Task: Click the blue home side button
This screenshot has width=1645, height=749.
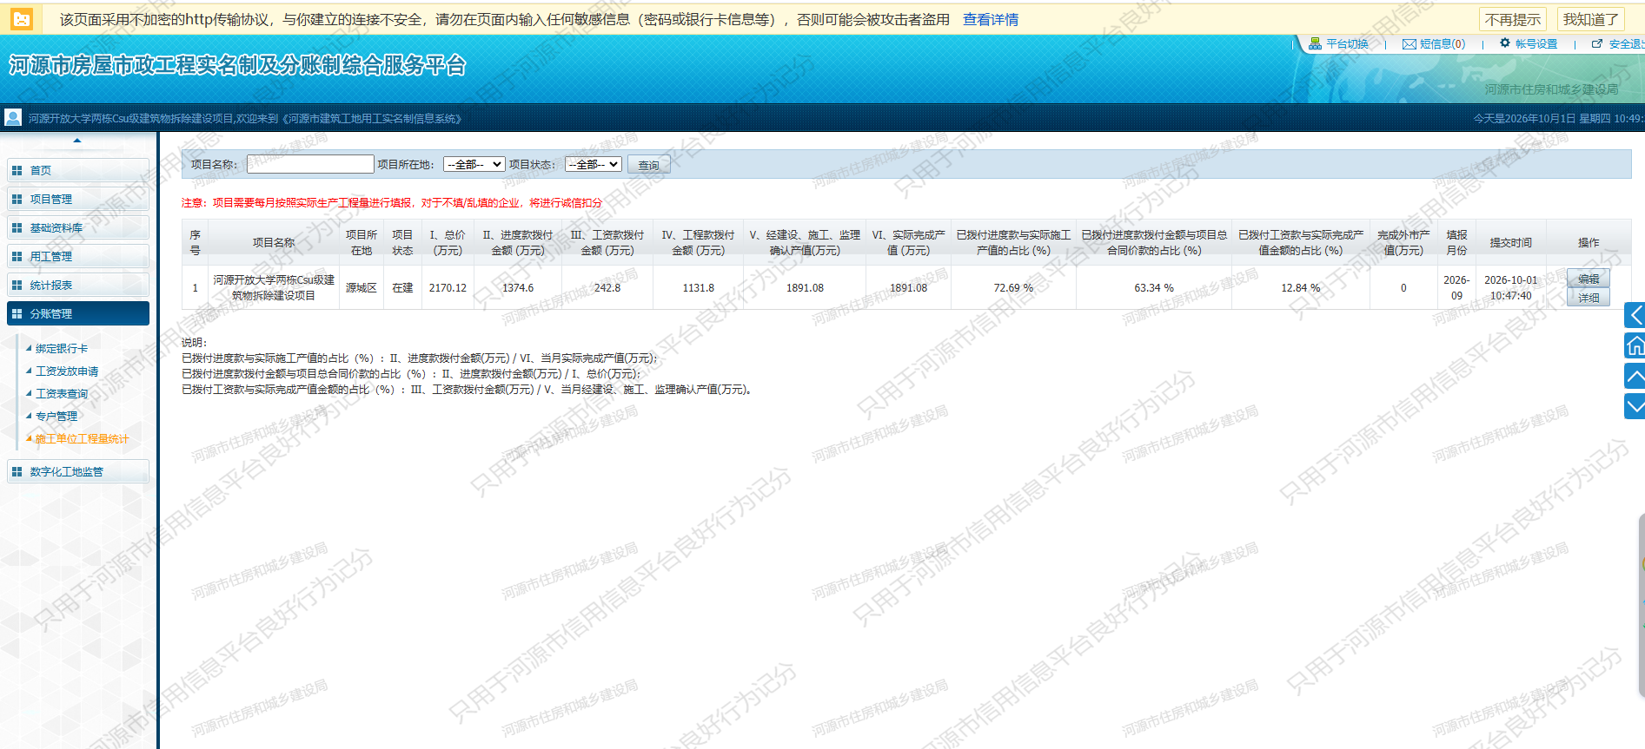Action: coord(1635,345)
